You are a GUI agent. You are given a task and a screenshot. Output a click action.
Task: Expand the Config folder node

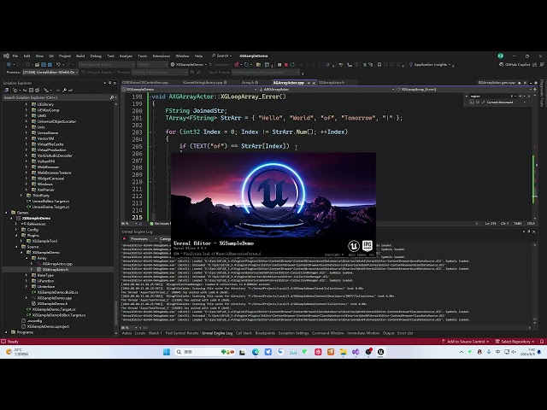coord(16,230)
